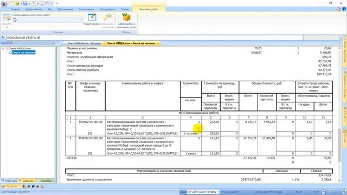Select the Комплекс работ contextual tab

click(x=149, y=9)
